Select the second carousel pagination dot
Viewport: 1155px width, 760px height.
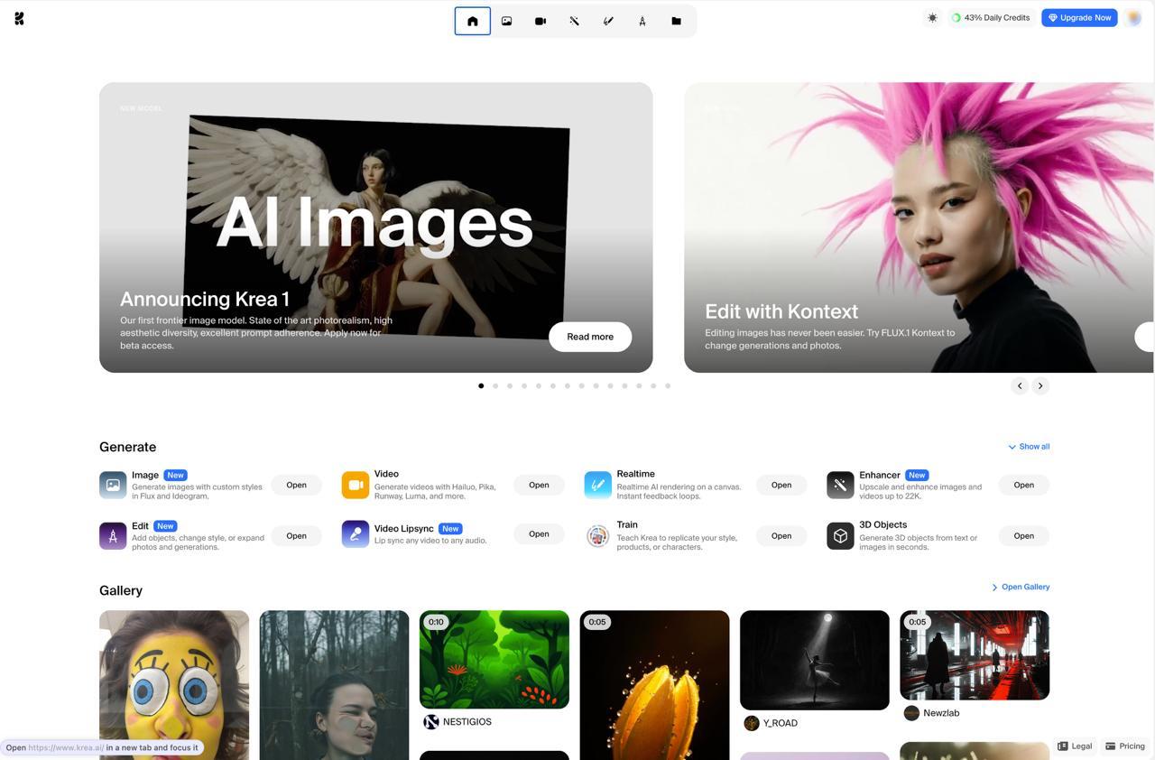point(495,385)
